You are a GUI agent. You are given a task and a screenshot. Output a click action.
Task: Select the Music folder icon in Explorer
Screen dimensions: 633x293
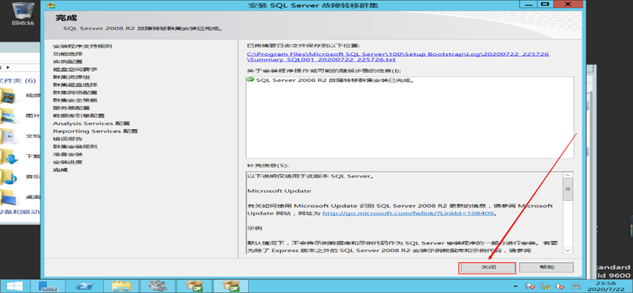[8, 177]
